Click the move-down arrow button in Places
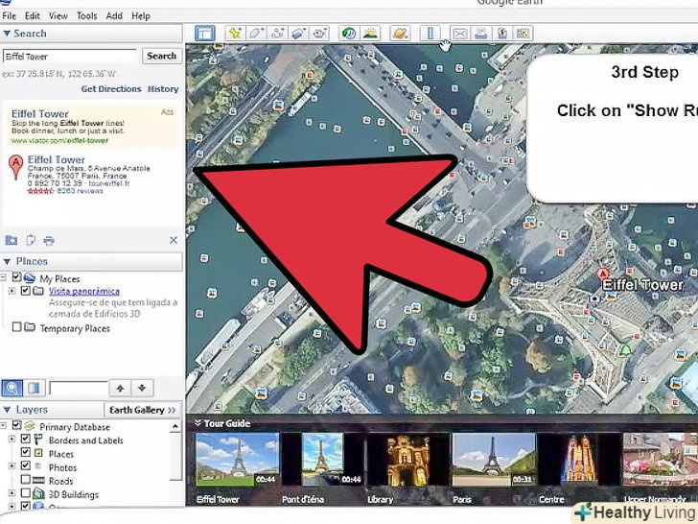This screenshot has width=698, height=524. click(142, 388)
